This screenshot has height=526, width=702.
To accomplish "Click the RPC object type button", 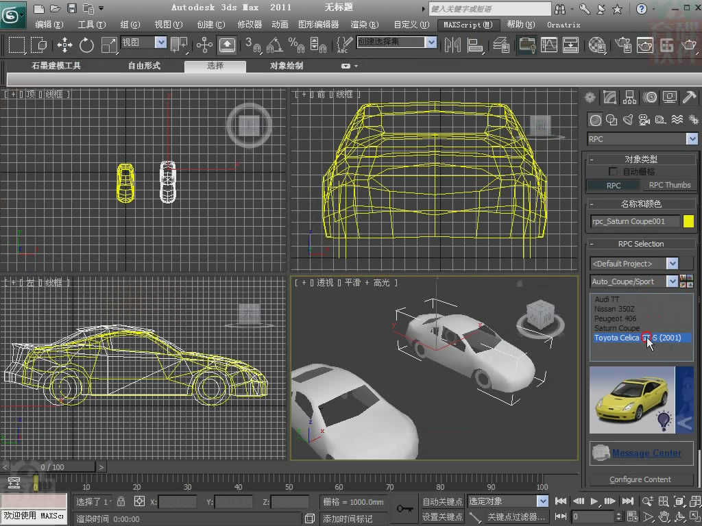I will (x=614, y=185).
